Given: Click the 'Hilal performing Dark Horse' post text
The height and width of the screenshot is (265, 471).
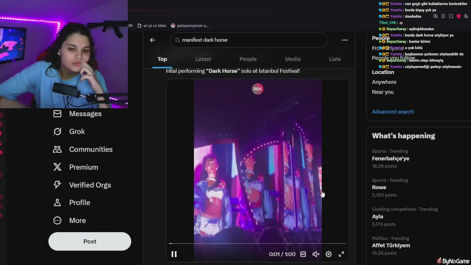Looking at the screenshot, I should [x=233, y=71].
